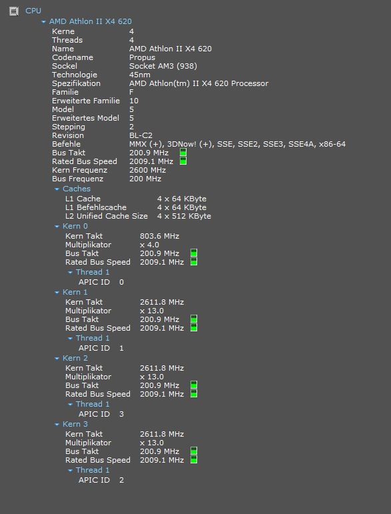
Task: Select the L2 Unified Cache Size row
Action: click(138, 216)
